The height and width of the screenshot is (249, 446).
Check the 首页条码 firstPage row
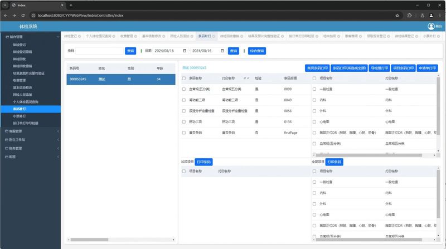click(x=184, y=133)
